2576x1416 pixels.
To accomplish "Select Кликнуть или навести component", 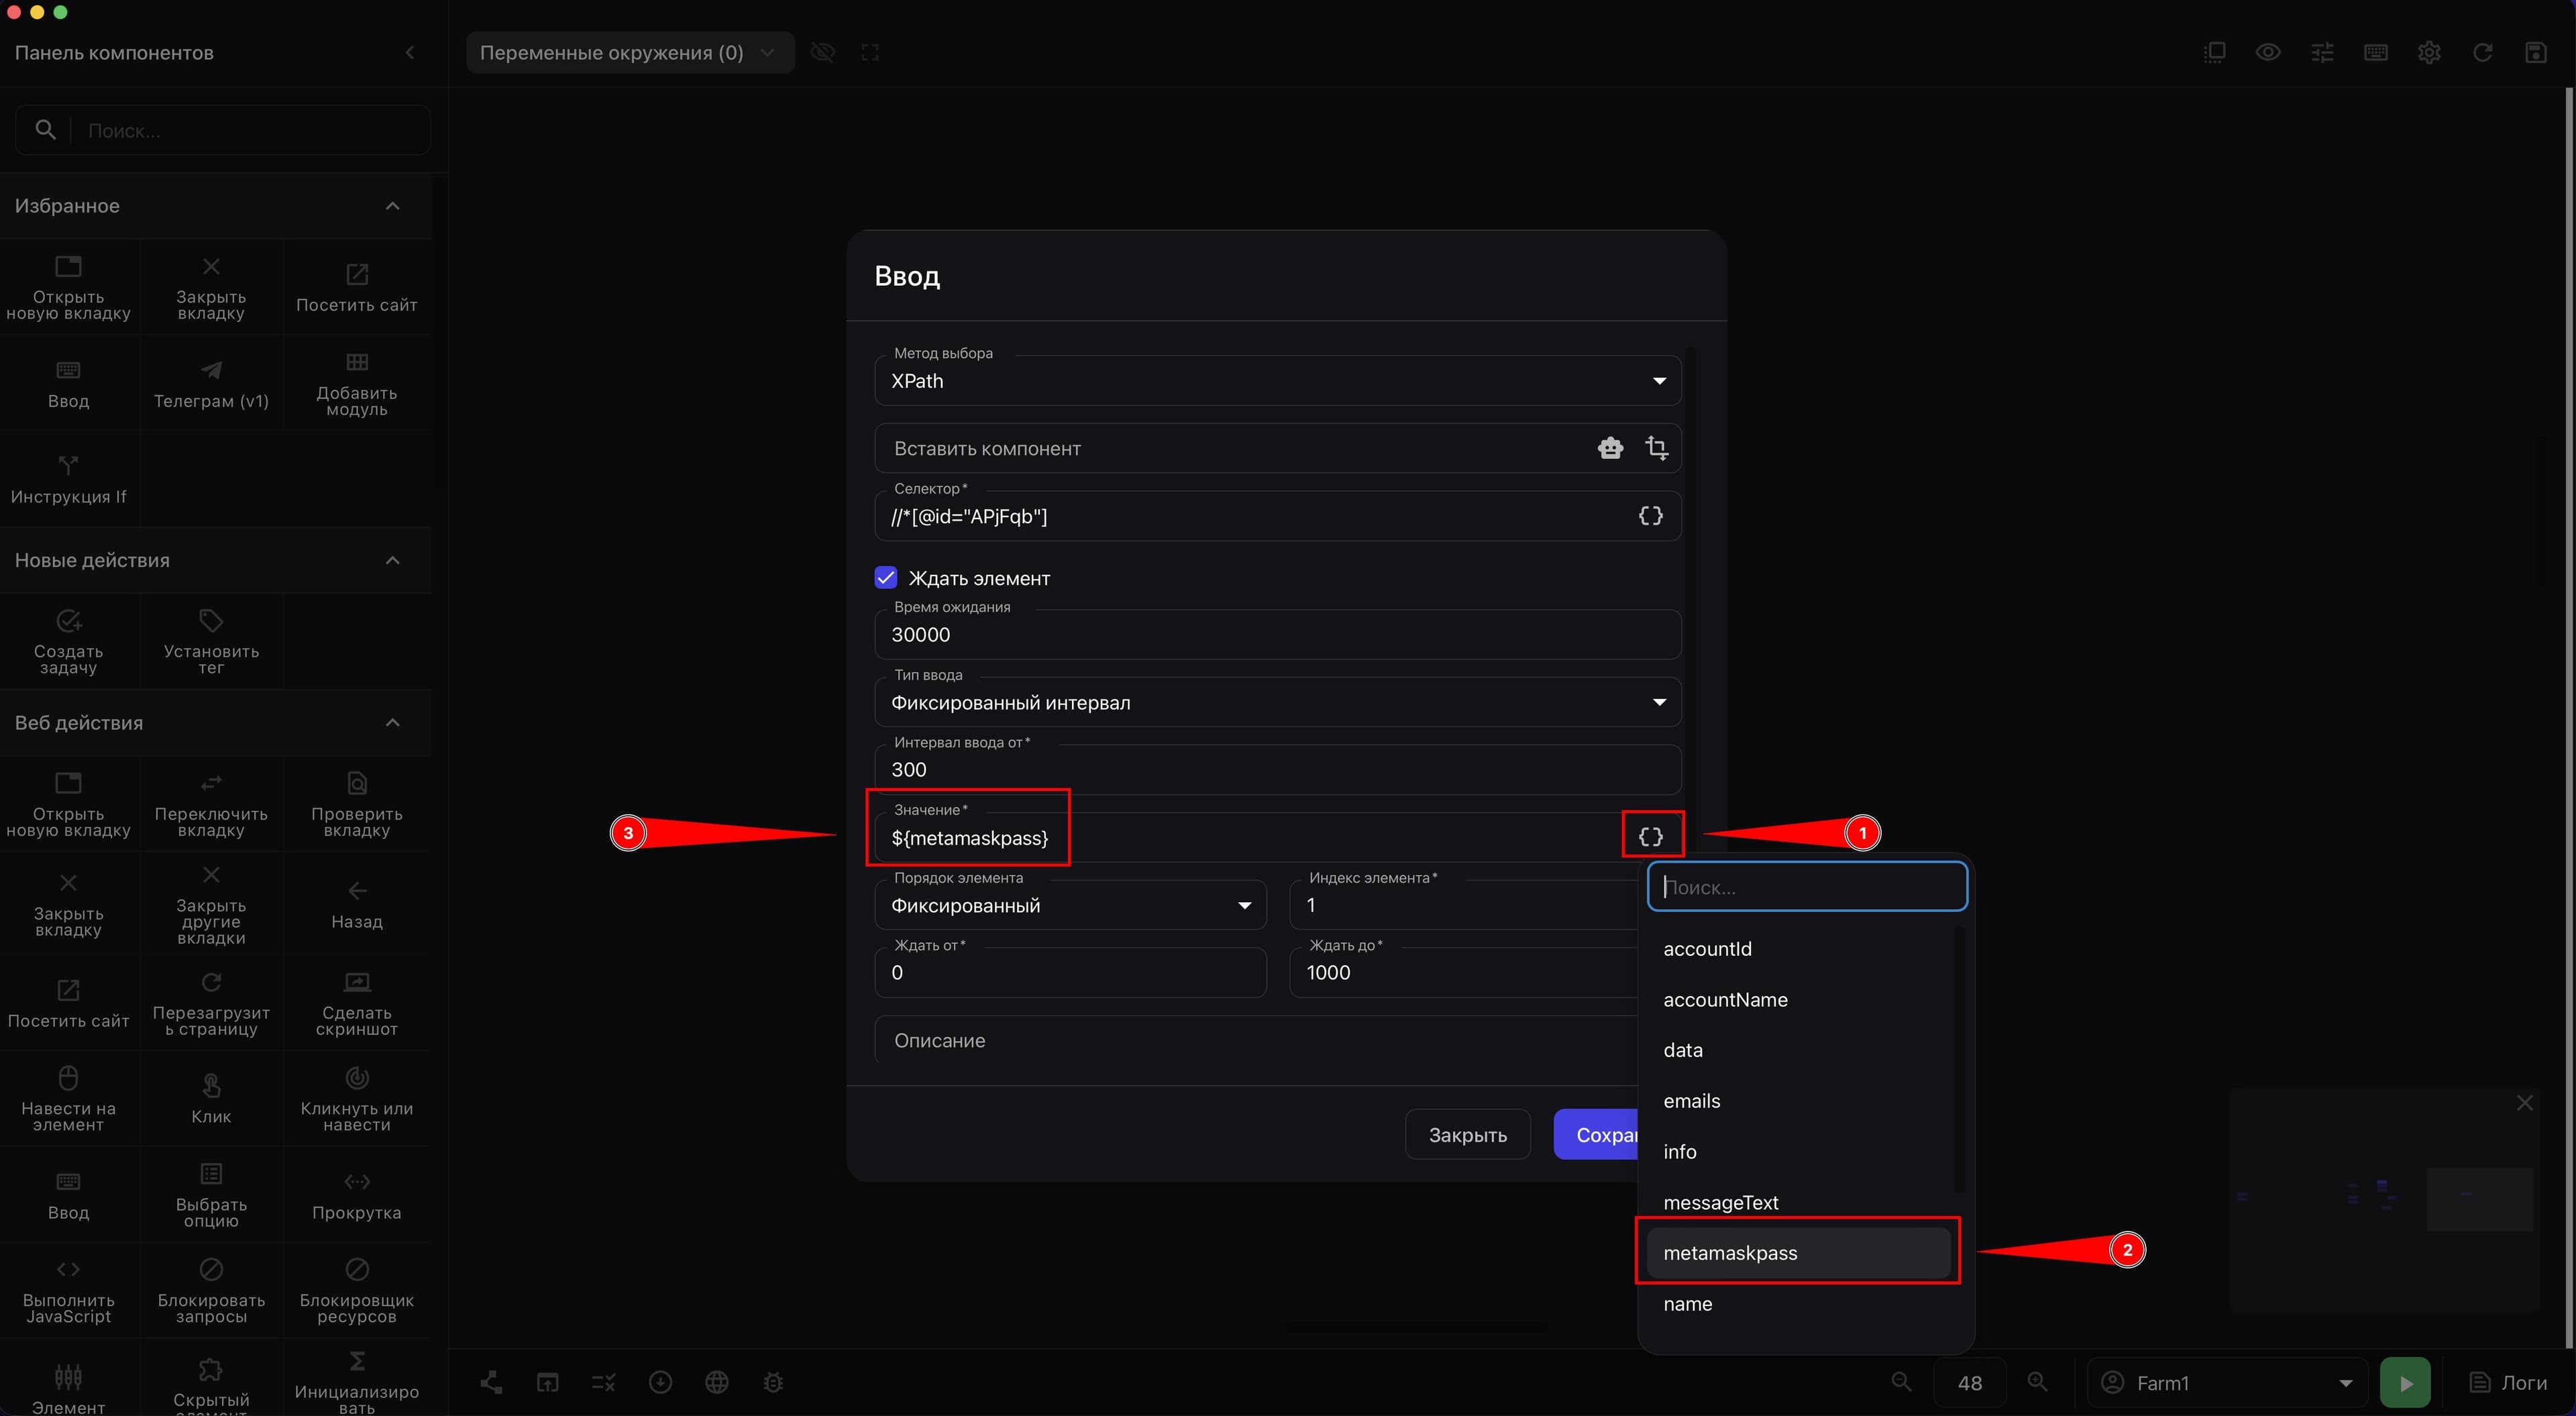I will 357,1099.
